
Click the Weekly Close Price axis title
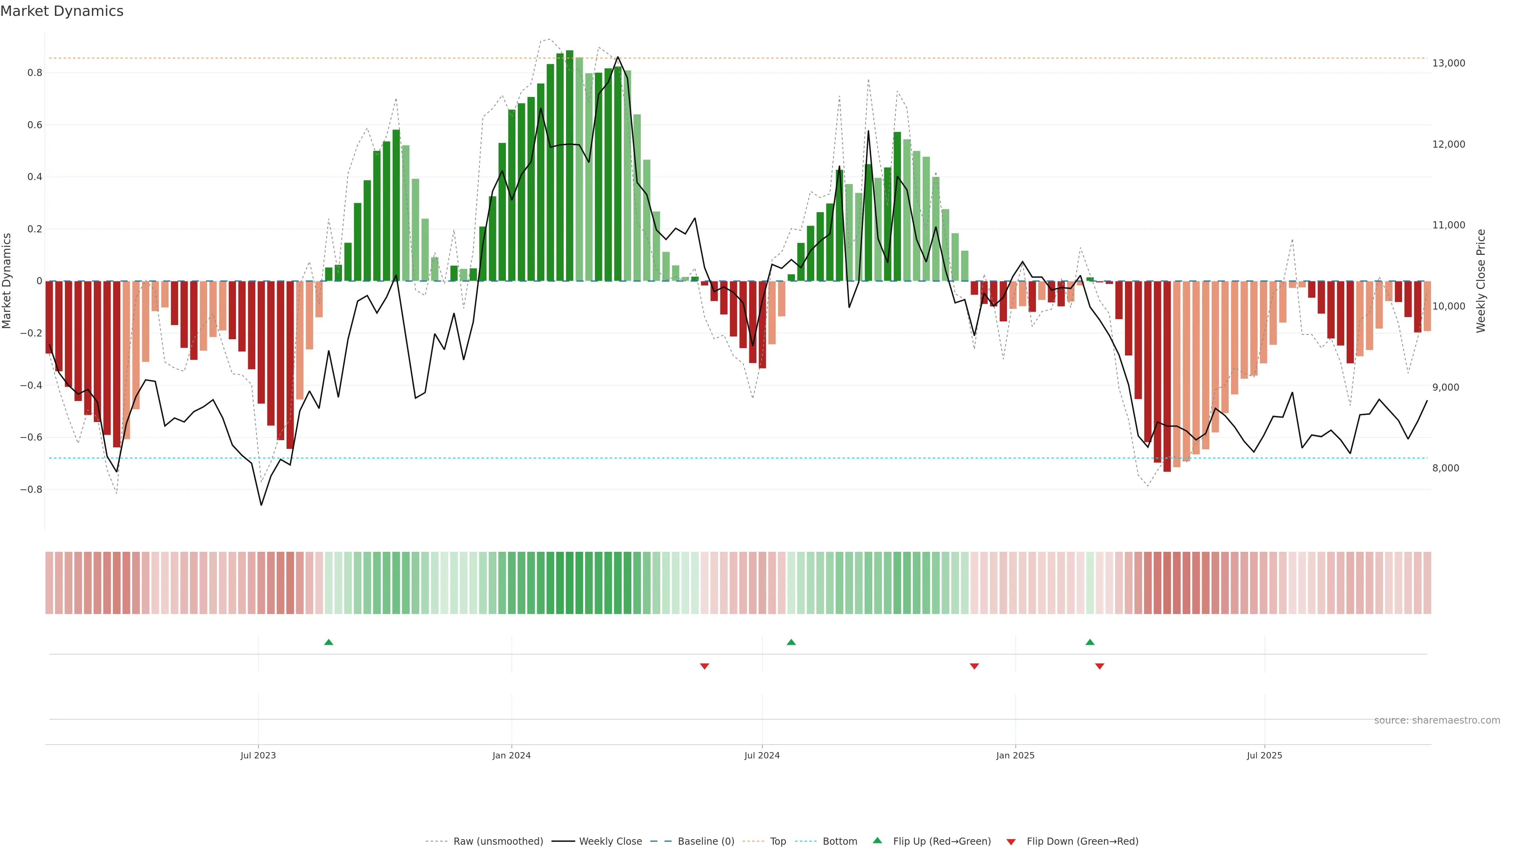[x=1480, y=281]
